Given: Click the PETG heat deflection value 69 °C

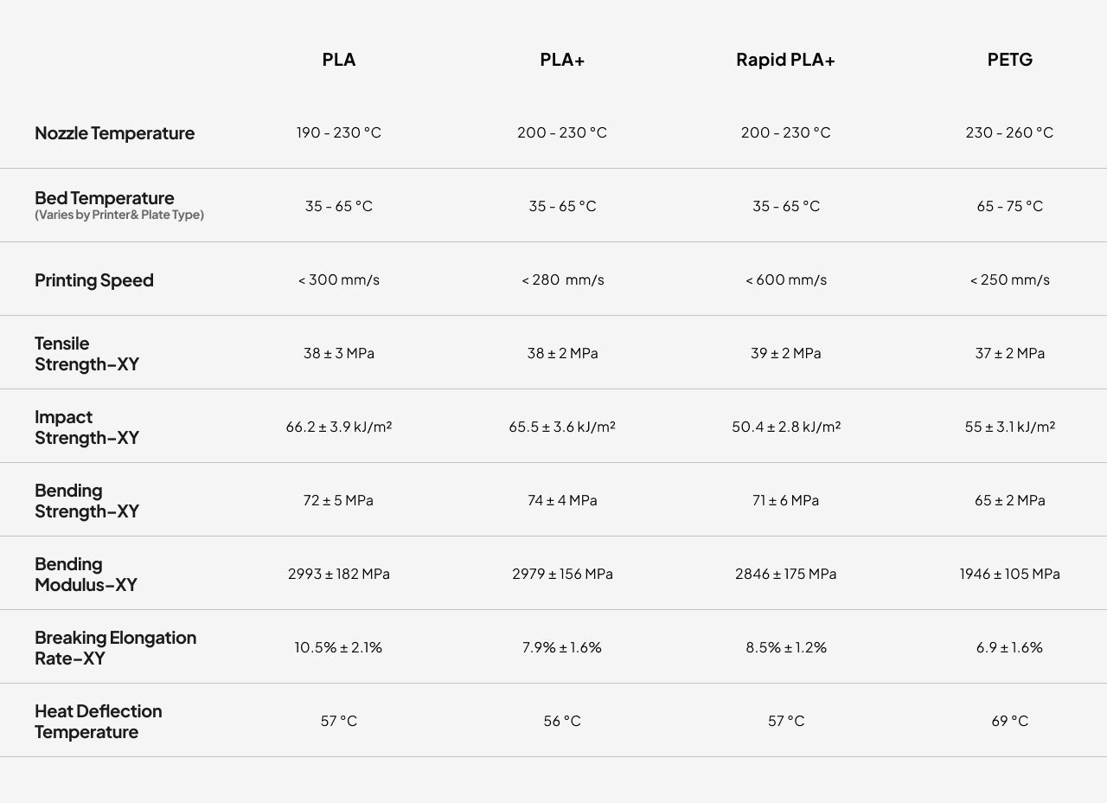Looking at the screenshot, I should (1009, 721).
